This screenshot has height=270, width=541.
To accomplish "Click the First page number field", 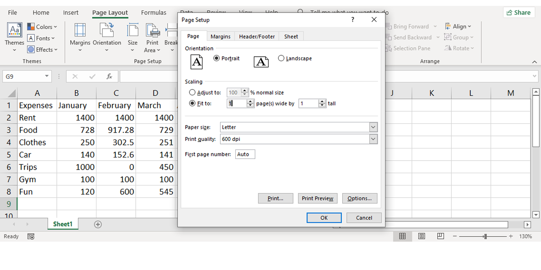I will [x=245, y=154].
